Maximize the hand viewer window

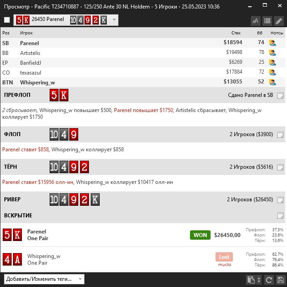tap(265, 5)
